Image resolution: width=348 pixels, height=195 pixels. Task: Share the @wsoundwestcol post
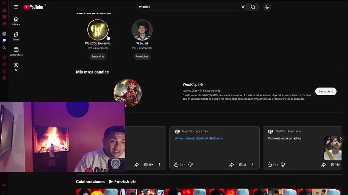coord(231,165)
